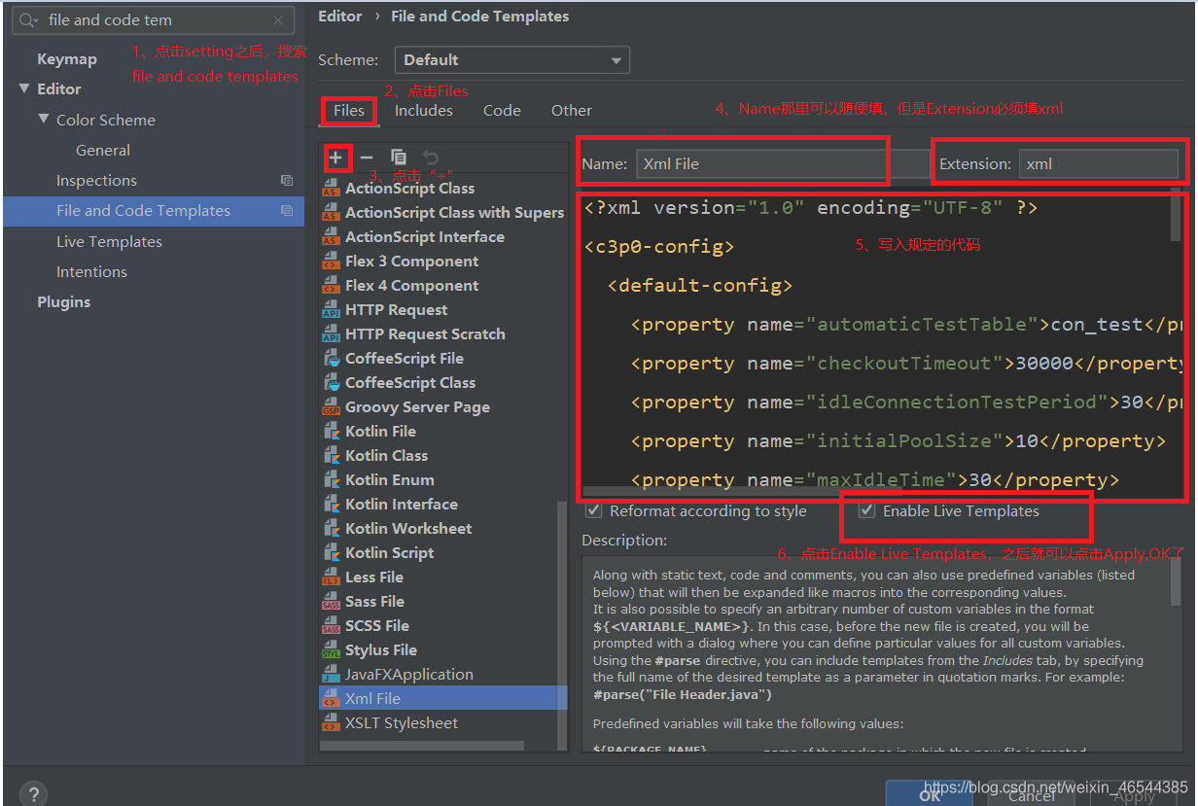Toggle Reformat according to style checkbox
The height and width of the screenshot is (806, 1198).
pyautogui.click(x=593, y=510)
